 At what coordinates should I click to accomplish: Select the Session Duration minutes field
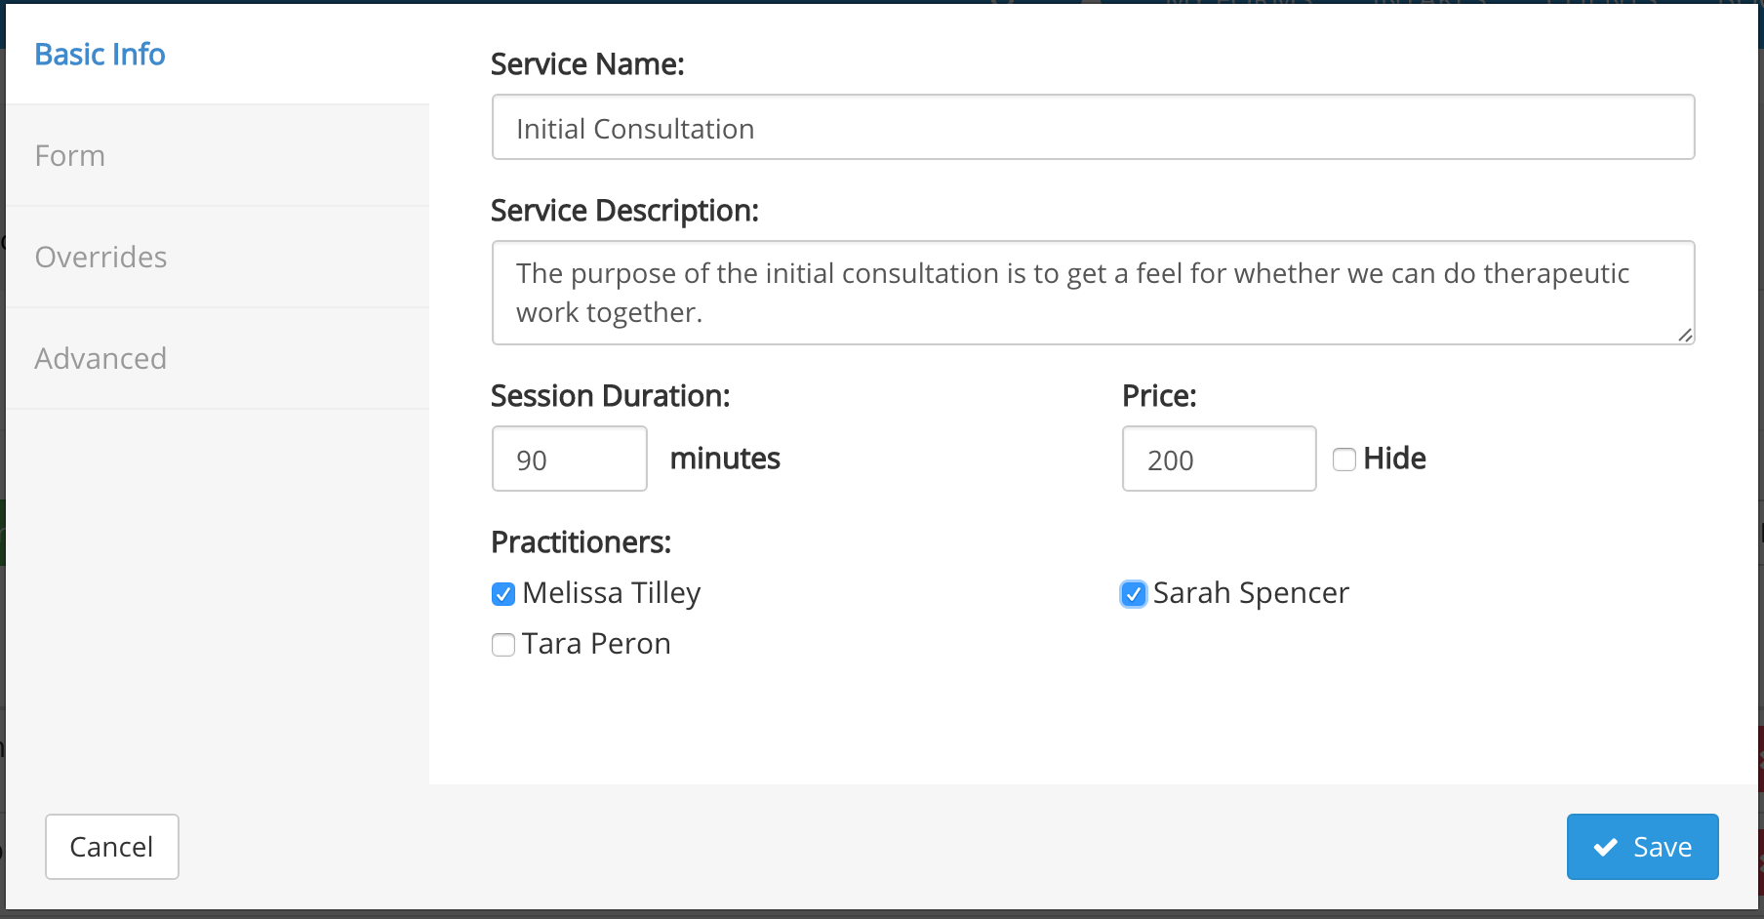569,459
